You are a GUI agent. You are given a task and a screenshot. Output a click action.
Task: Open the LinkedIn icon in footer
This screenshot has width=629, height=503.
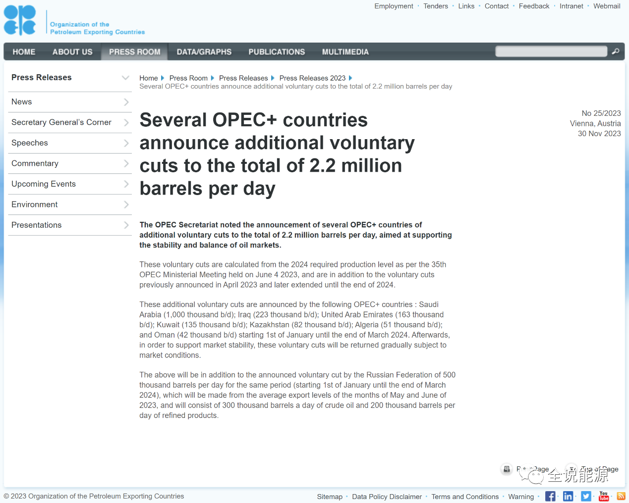tap(568, 496)
